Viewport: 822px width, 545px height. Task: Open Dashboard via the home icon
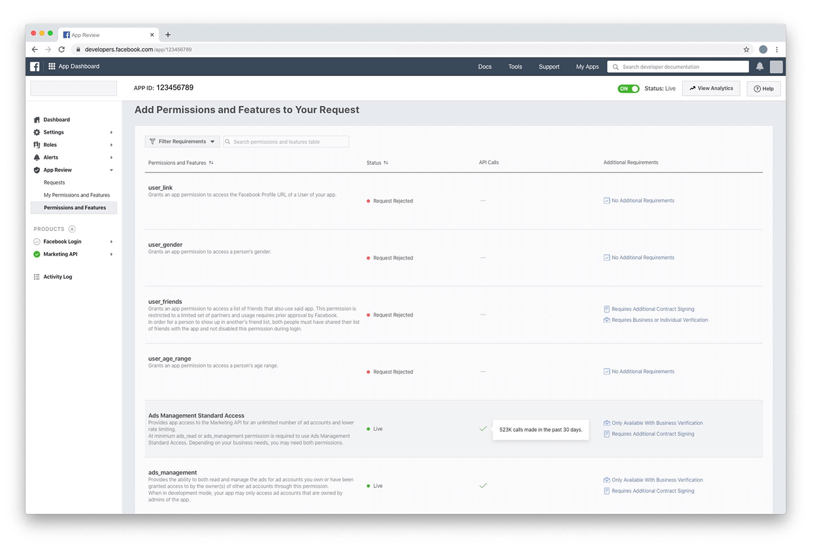(36, 119)
